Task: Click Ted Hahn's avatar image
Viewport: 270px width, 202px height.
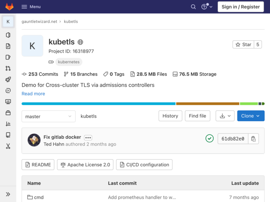Action: coord(34,140)
